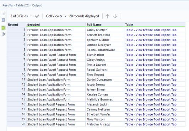Select the green output anchor icon
This screenshot has height=131, width=189.
point(3,28)
